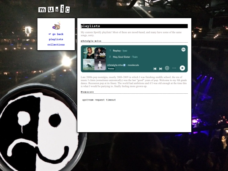
Task: Click the n0stalgia mixx section heading
Action: [91, 41]
